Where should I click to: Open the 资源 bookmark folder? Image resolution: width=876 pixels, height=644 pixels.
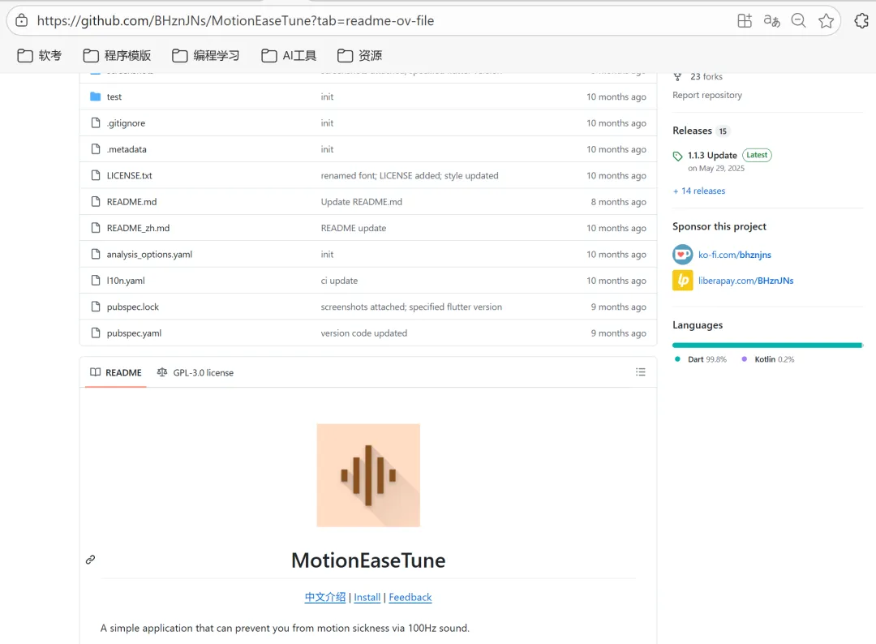(x=360, y=55)
